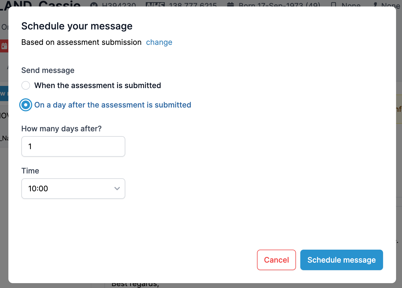
Task: Click patient name 'Cassie' in header
Action: (60, 4)
